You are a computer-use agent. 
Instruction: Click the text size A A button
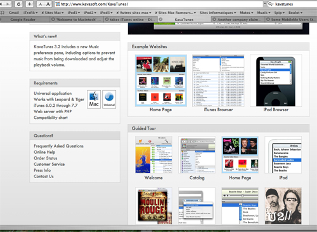coord(44,4)
